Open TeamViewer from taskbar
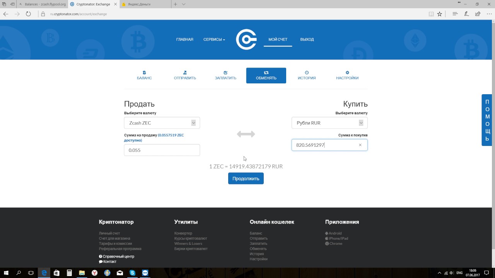Viewport: 495px width, 278px height. coord(145,273)
